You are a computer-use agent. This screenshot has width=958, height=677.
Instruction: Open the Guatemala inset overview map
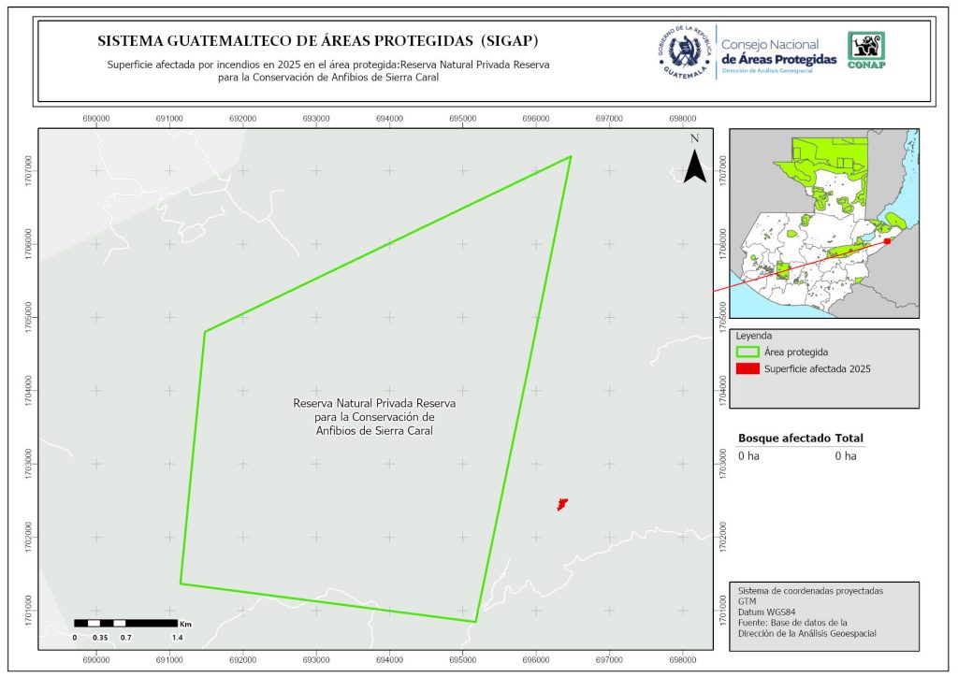[823, 224]
